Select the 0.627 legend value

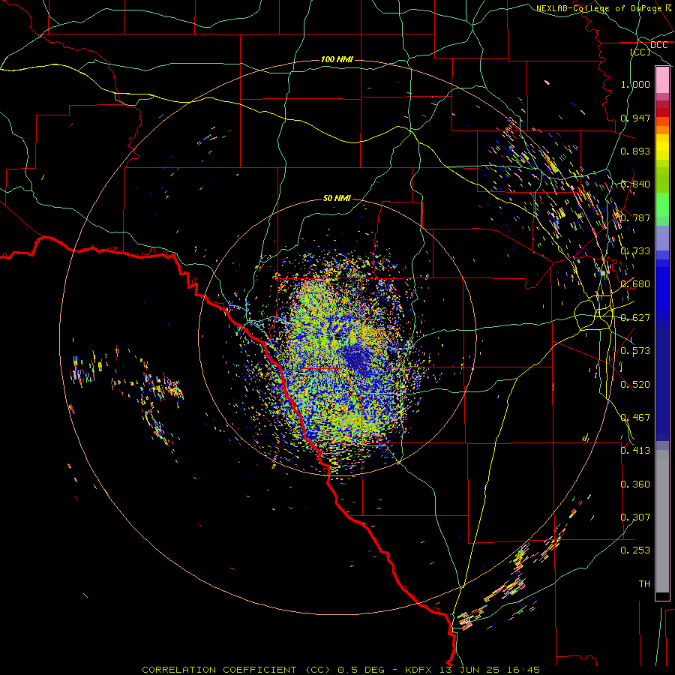[x=635, y=317]
